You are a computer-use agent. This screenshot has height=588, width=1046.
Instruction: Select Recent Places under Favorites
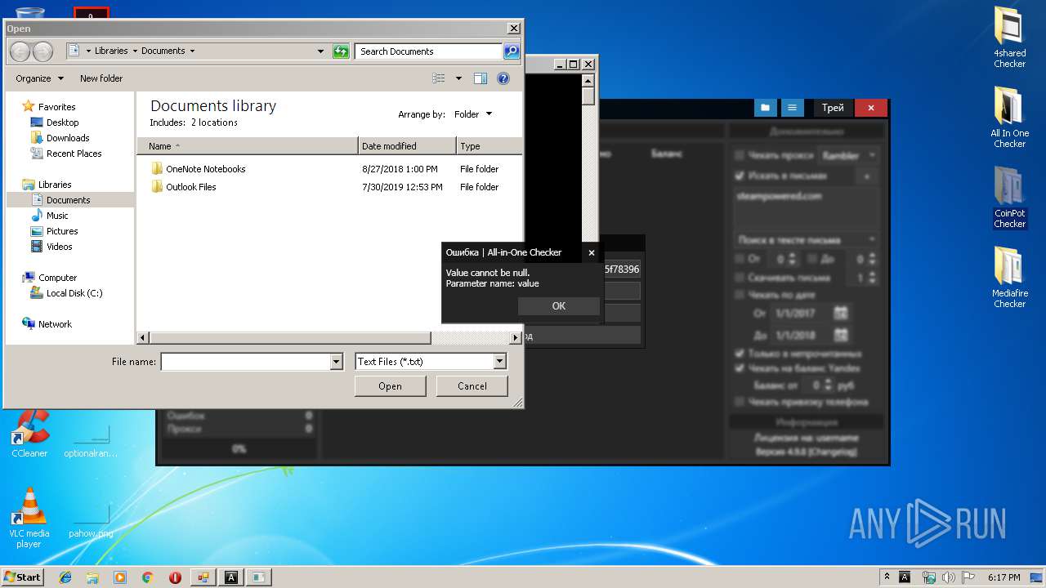[74, 154]
